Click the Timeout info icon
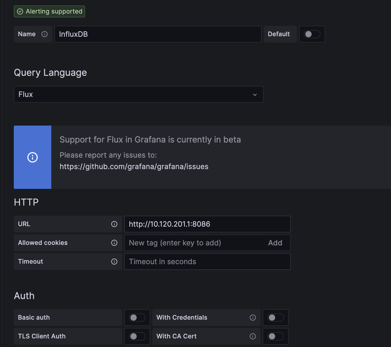The width and height of the screenshot is (391, 347). tap(114, 262)
